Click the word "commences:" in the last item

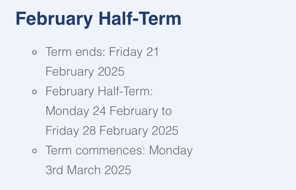[110, 151]
